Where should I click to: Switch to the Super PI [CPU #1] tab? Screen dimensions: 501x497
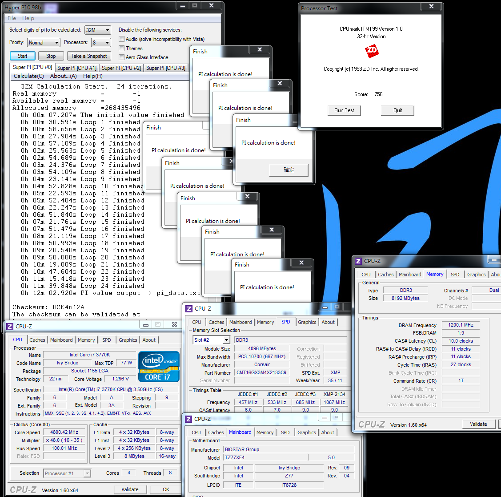(76, 68)
